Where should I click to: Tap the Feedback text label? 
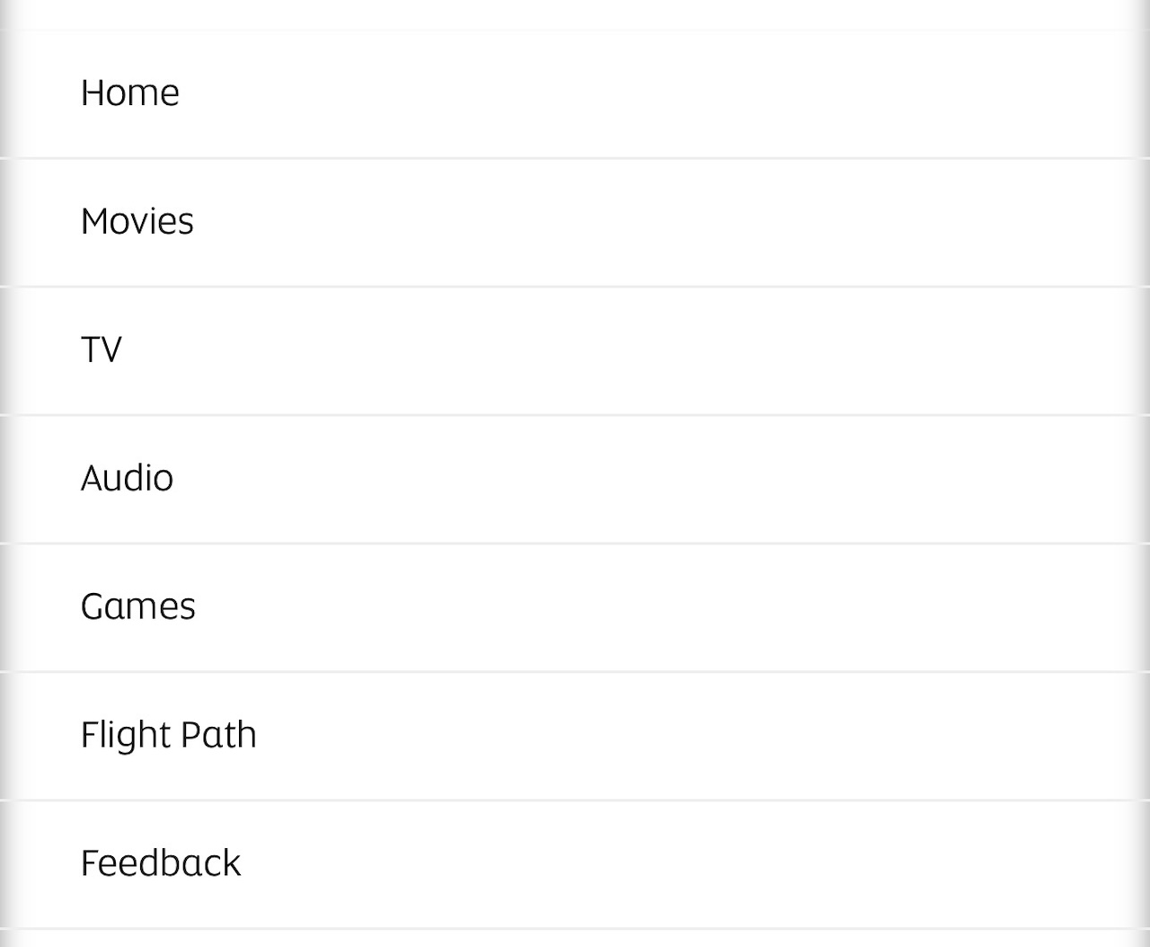click(161, 863)
